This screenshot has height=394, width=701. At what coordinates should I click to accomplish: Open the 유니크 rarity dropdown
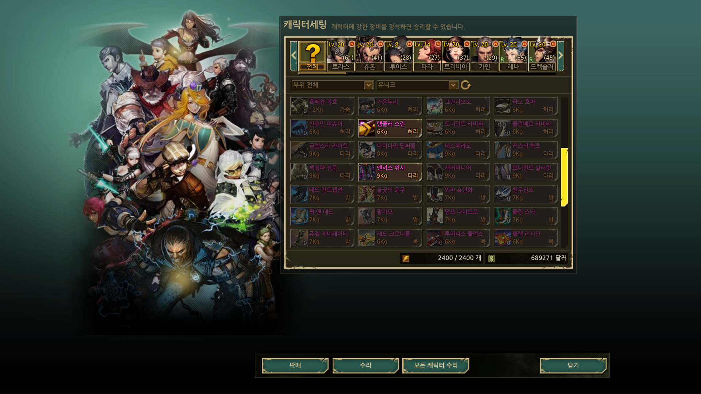click(417, 85)
